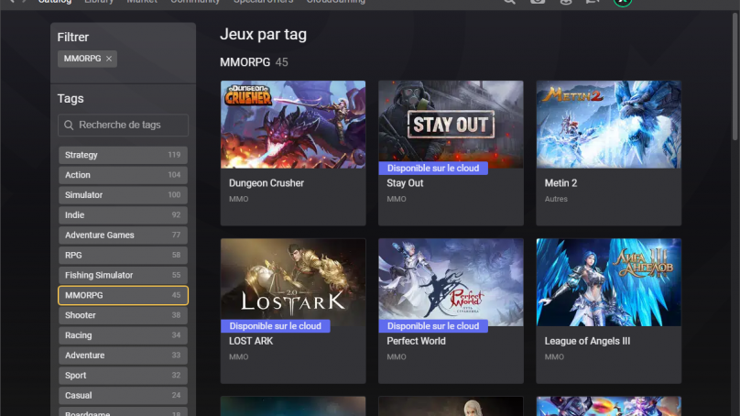Image resolution: width=740 pixels, height=416 pixels.
Task: Select the RPG tag
Action: [x=123, y=255]
